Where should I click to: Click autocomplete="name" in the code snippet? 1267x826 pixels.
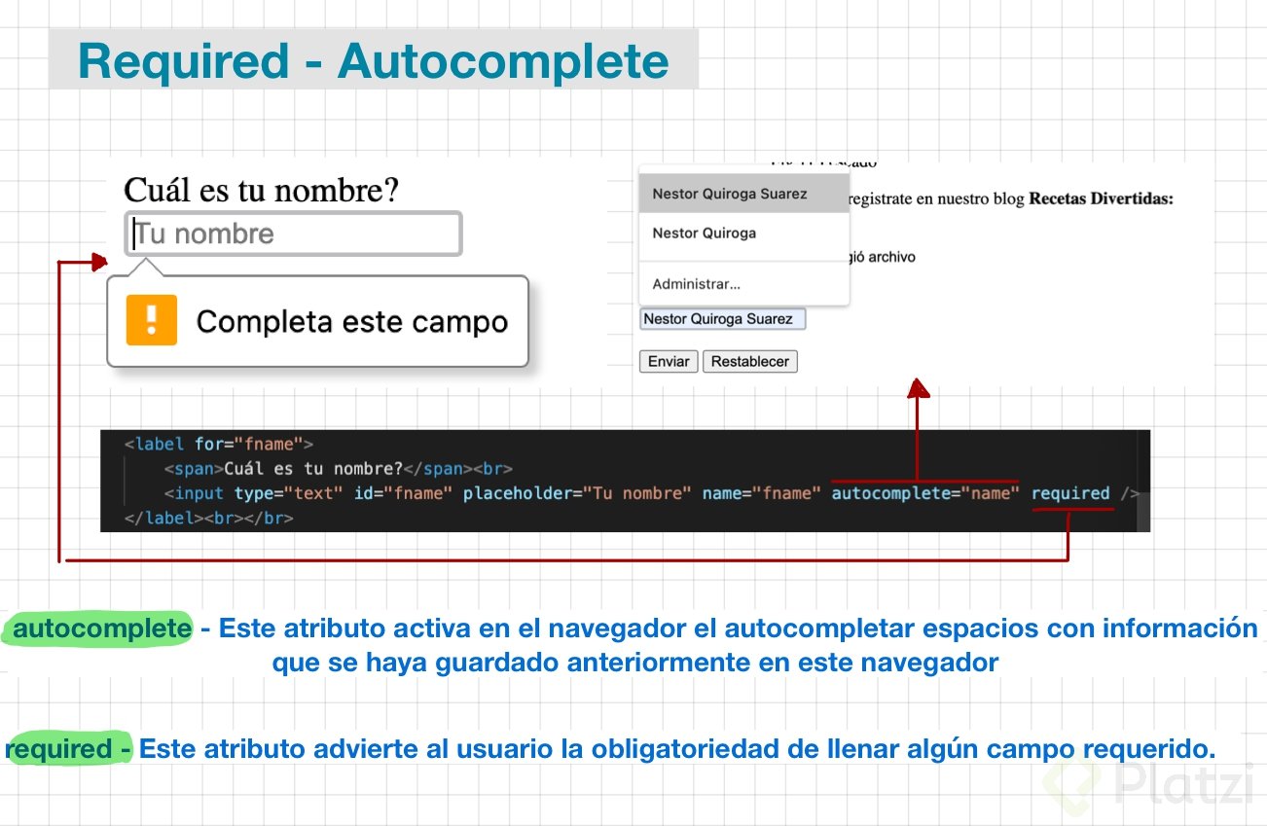click(925, 493)
